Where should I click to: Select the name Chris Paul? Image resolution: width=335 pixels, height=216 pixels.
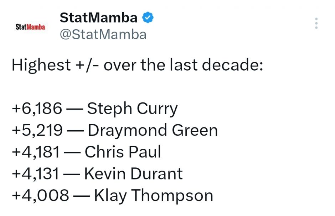click(x=123, y=152)
